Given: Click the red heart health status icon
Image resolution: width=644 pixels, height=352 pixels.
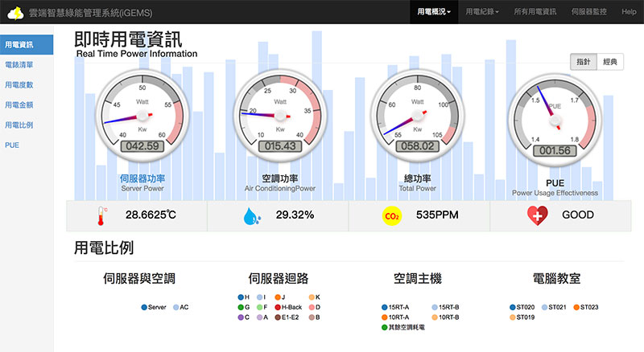Looking at the screenshot, I should click(537, 215).
